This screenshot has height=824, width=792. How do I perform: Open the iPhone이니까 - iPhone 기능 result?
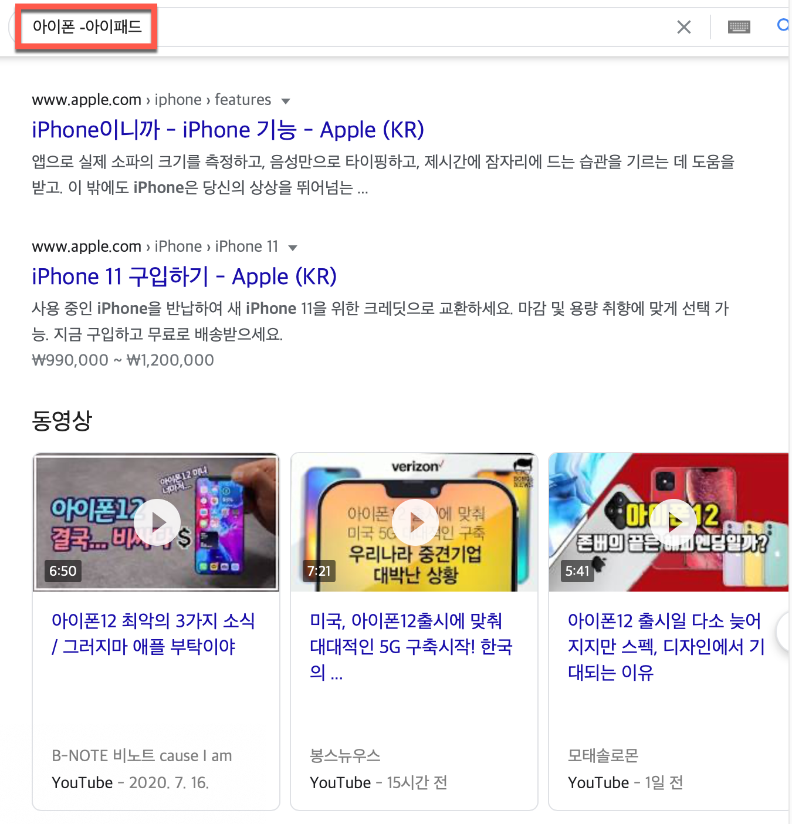pyautogui.click(x=228, y=130)
